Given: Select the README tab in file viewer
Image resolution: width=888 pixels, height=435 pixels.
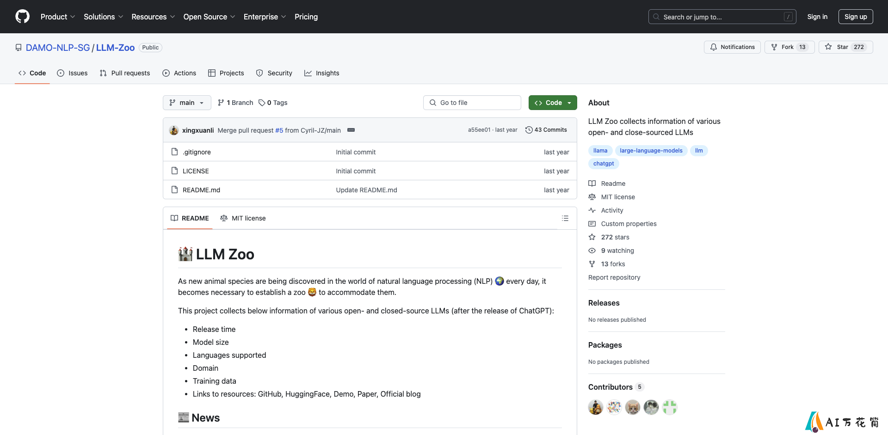Looking at the screenshot, I should coord(190,218).
